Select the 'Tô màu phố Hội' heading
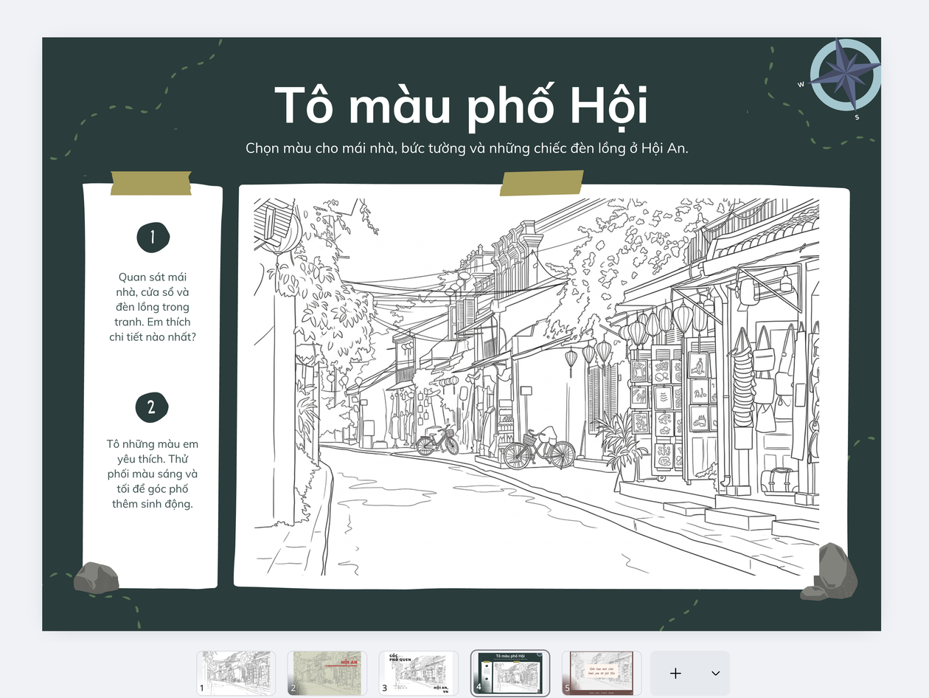The height and width of the screenshot is (698, 929). (x=462, y=105)
